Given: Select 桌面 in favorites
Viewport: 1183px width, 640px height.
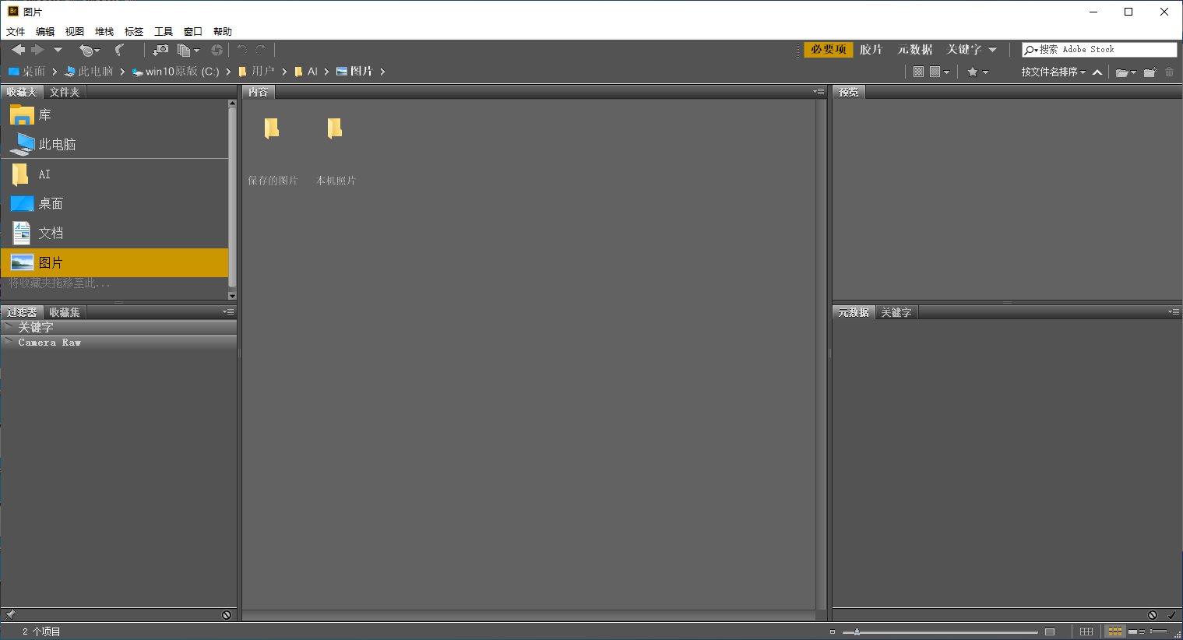Looking at the screenshot, I should click(x=114, y=204).
